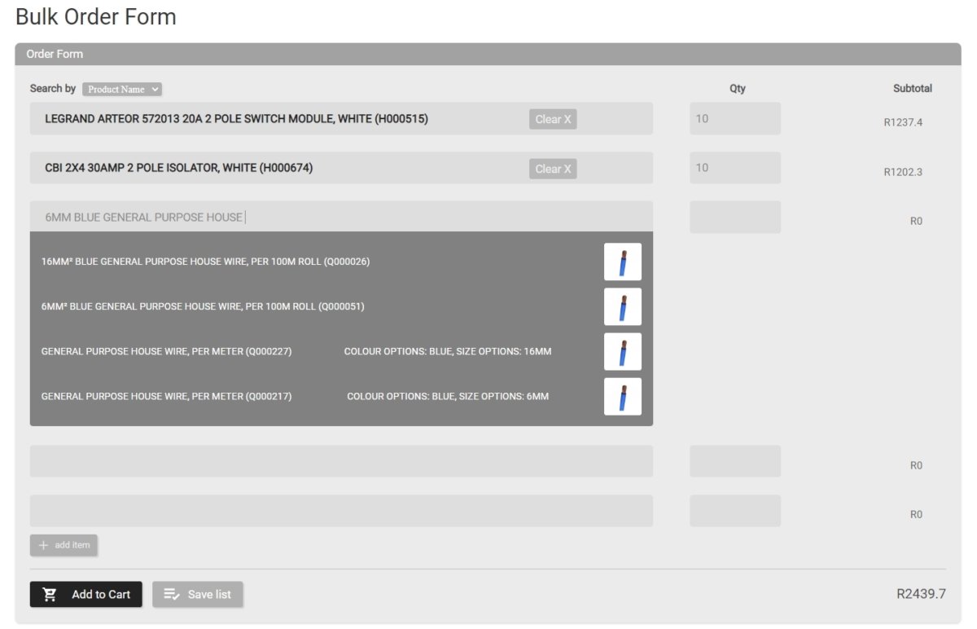The height and width of the screenshot is (629, 977).
Task: Click the Q000227 per meter wire thumbnail
Action: 622,352
